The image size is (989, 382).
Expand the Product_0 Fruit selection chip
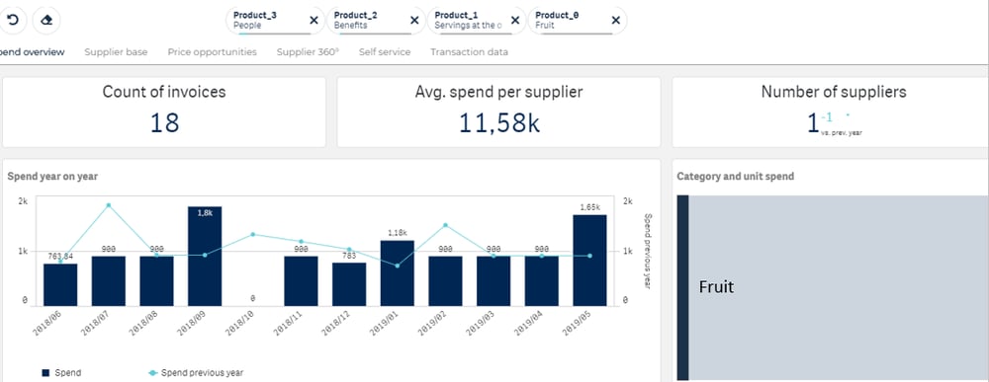tap(569, 20)
